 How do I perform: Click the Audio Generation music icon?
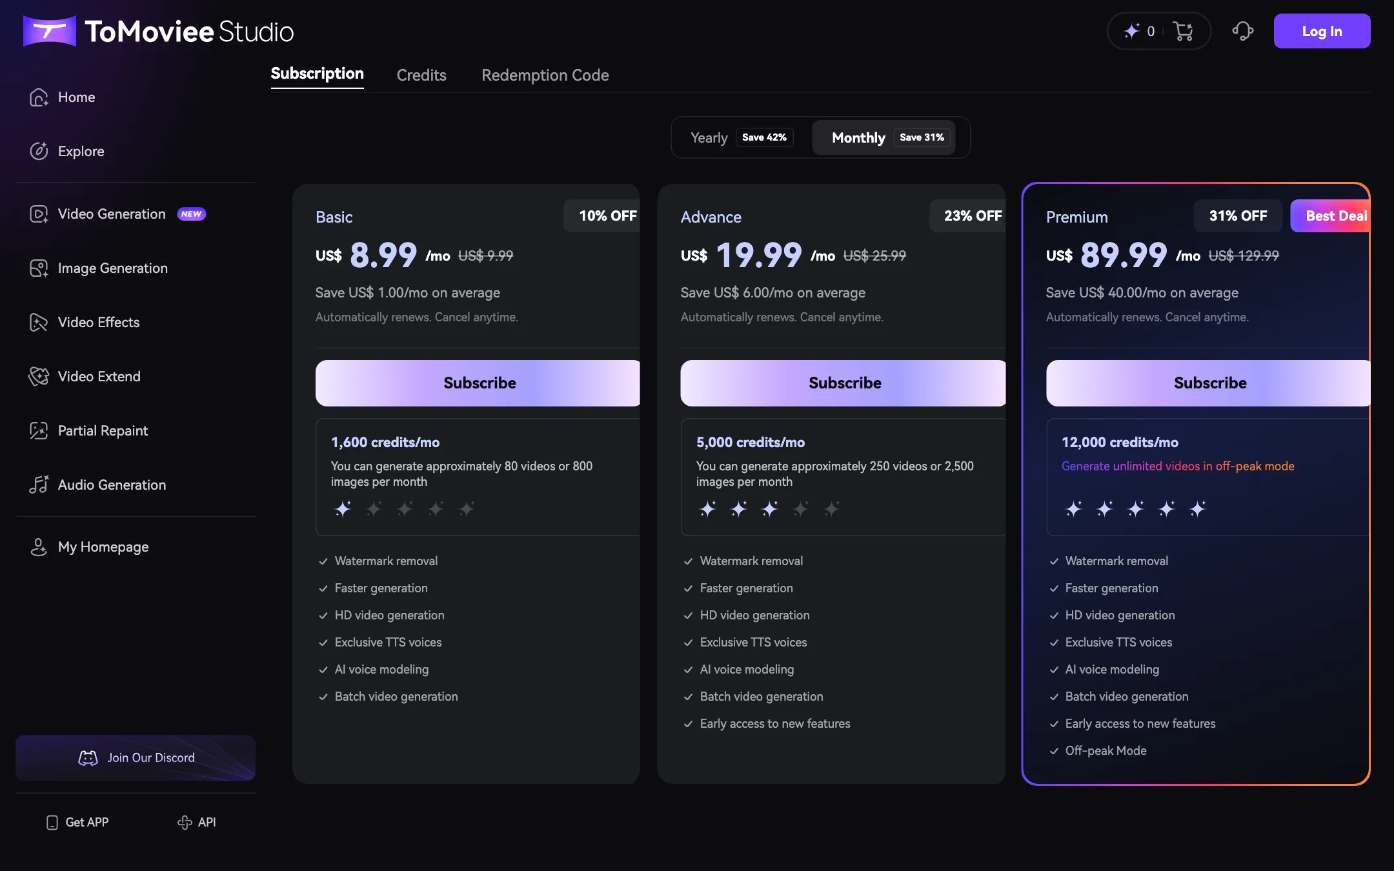pos(39,485)
